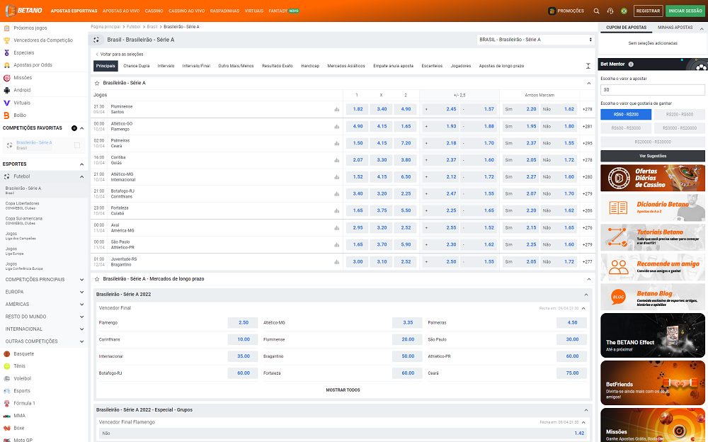The image size is (708, 442).
Task: Click the bet amount input field
Action: click(x=652, y=90)
